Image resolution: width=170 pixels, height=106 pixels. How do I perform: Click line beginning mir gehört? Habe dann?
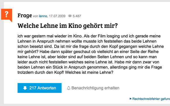[88, 51]
